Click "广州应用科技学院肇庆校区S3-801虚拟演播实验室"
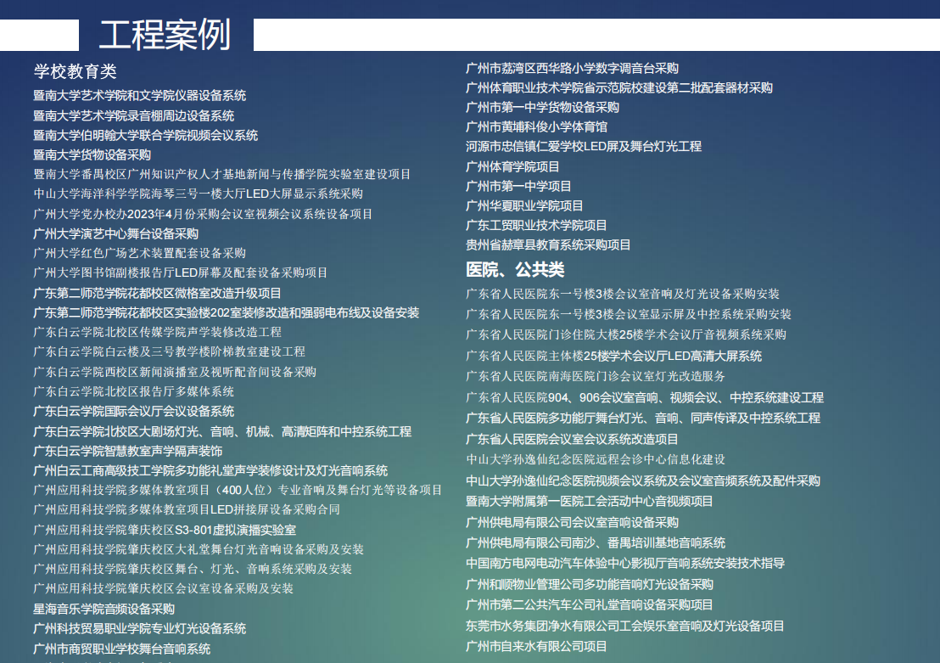 pyautogui.click(x=165, y=531)
